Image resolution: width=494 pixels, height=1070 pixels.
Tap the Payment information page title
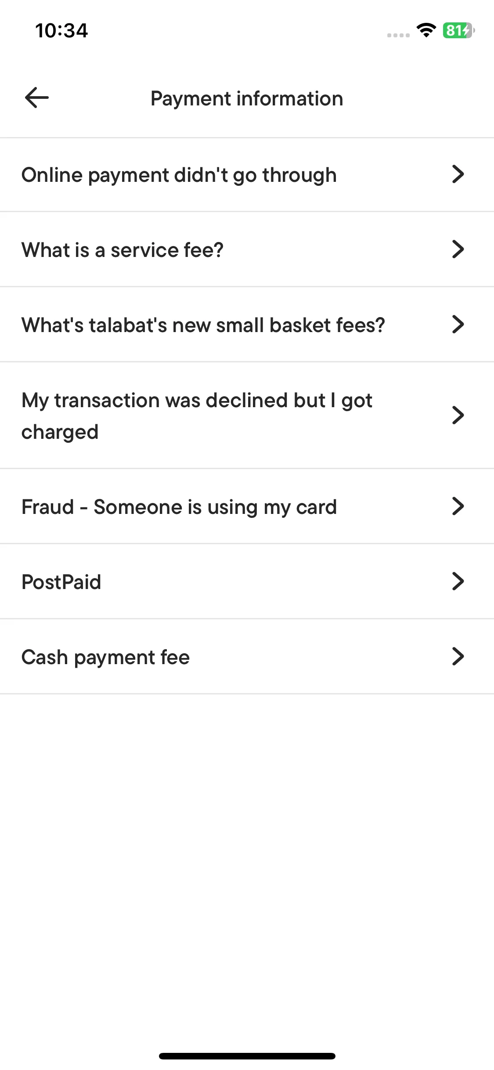click(247, 98)
